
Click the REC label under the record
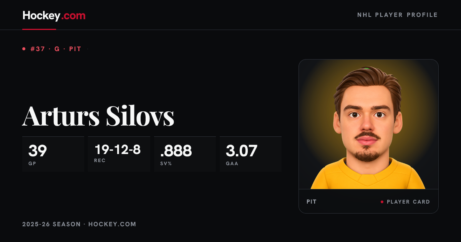point(99,161)
